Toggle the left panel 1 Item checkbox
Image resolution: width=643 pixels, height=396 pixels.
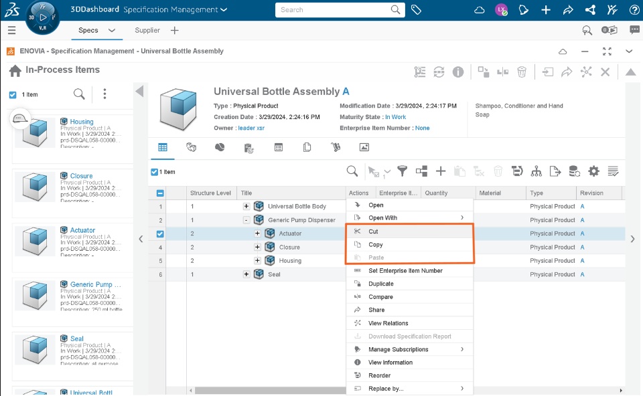[x=13, y=94]
